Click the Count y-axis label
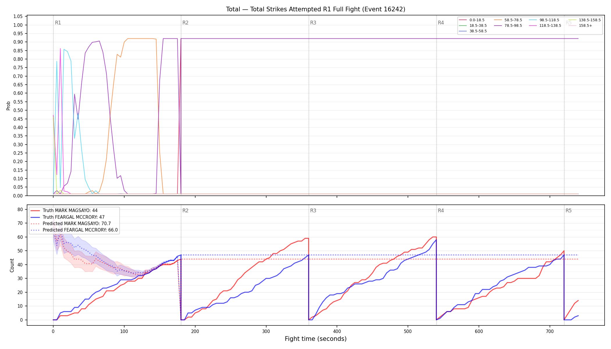 pyautogui.click(x=12, y=265)
